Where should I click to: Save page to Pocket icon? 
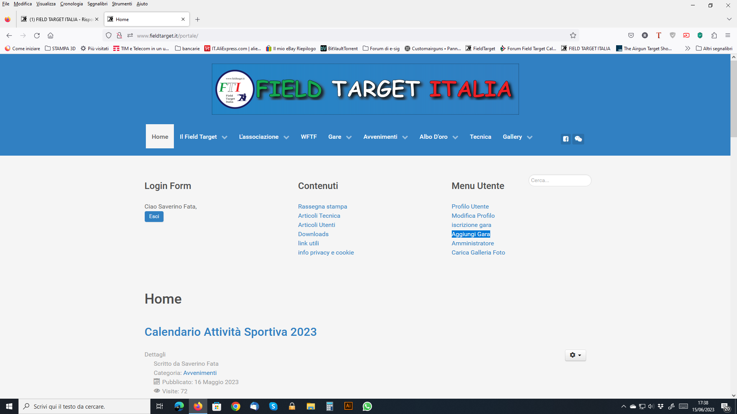click(631, 35)
